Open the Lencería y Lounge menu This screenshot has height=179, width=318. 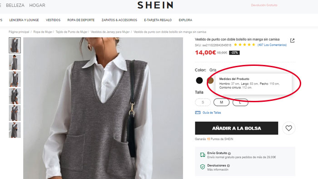24,20
